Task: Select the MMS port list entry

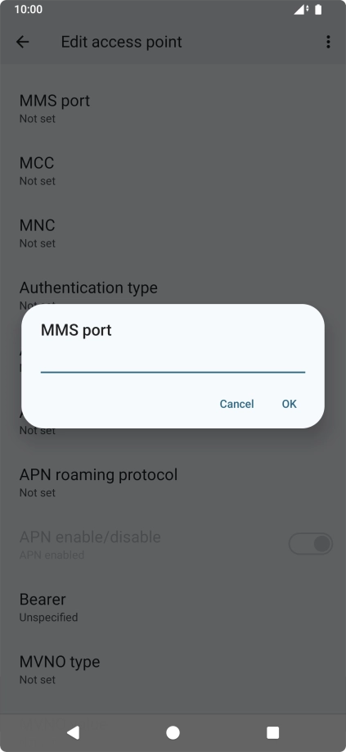Action: (173, 107)
